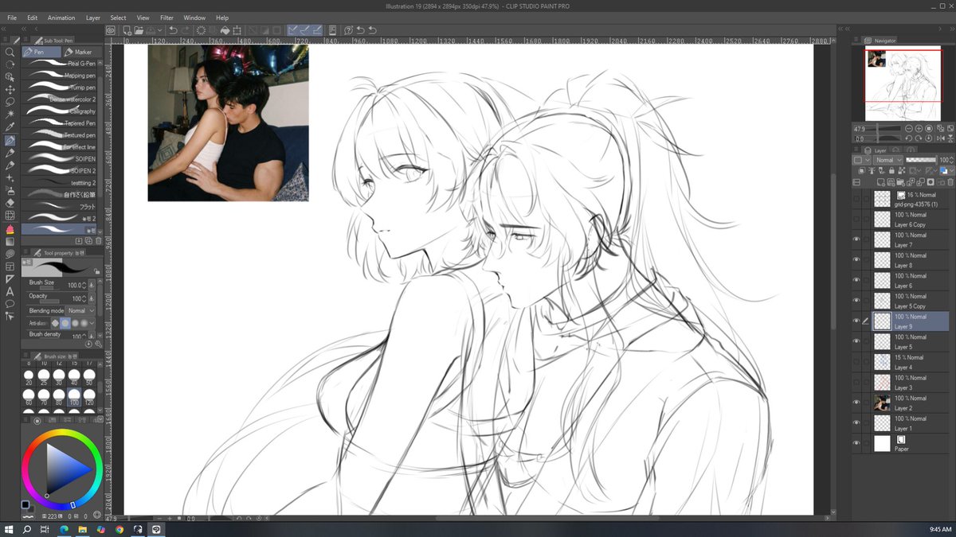Switch to the Marker sub tool tab
The width and height of the screenshot is (956, 537).
coord(79,50)
